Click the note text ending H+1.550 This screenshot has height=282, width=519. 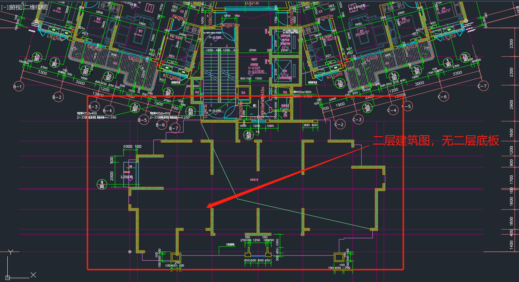pyautogui.click(x=97, y=117)
